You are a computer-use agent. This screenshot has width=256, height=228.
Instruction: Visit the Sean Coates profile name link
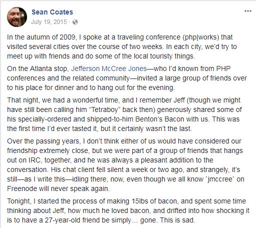pyautogui.click(x=52, y=12)
